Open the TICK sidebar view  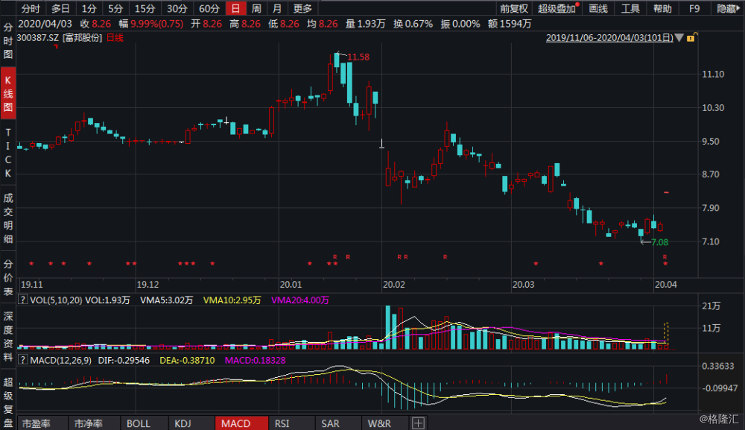(8, 153)
